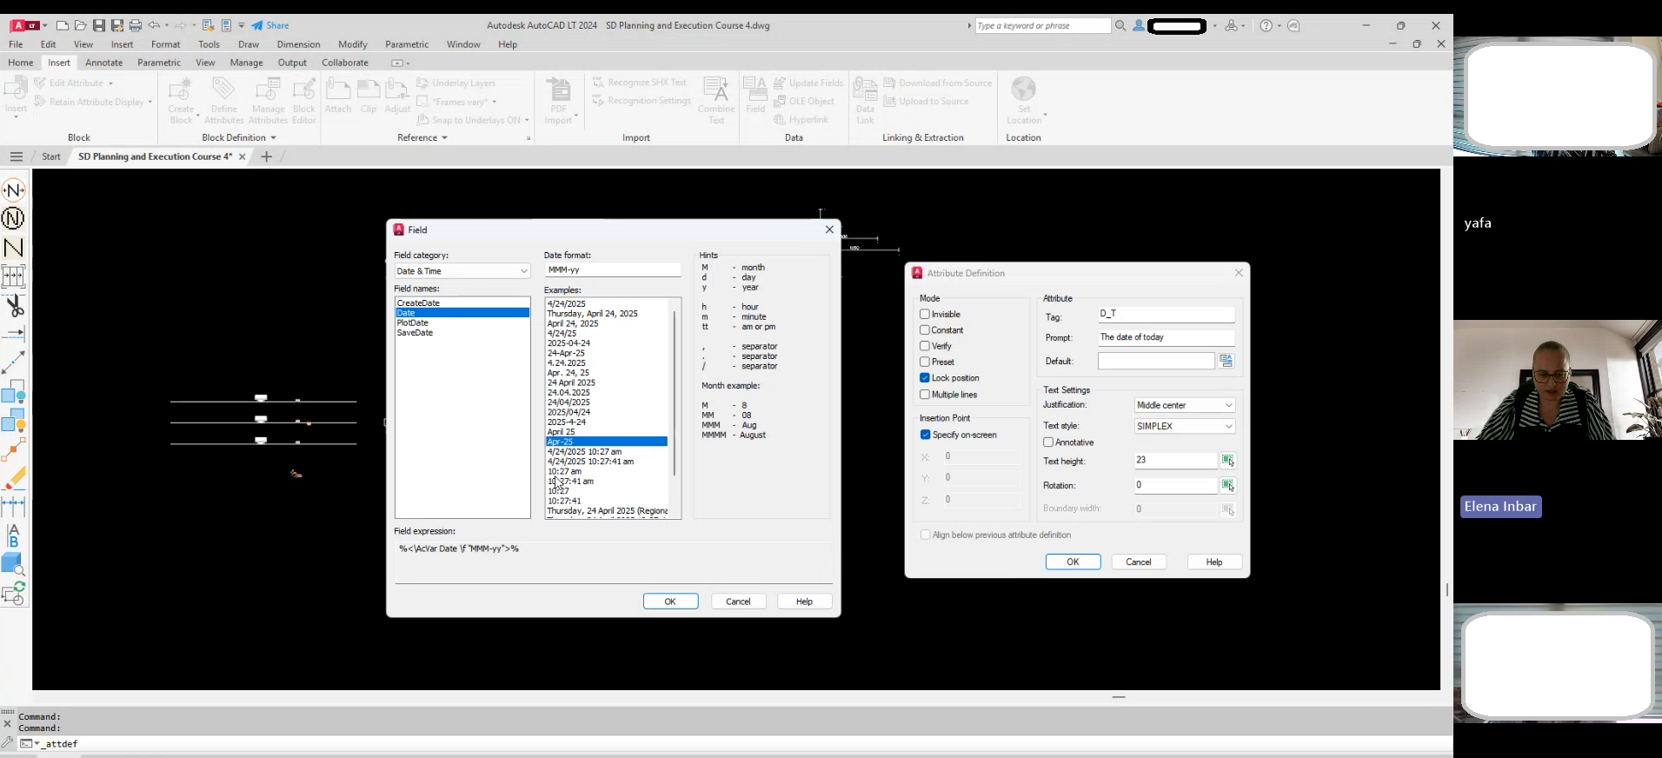Toggle Specify on-screen insertion point checkbox
This screenshot has width=1662, height=758.
pyautogui.click(x=925, y=435)
